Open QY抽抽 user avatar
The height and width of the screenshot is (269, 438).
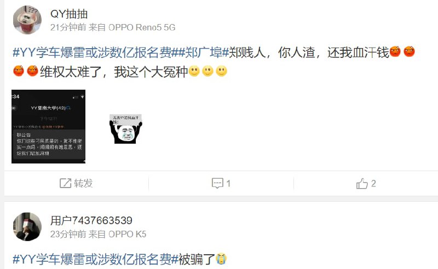pos(27,20)
